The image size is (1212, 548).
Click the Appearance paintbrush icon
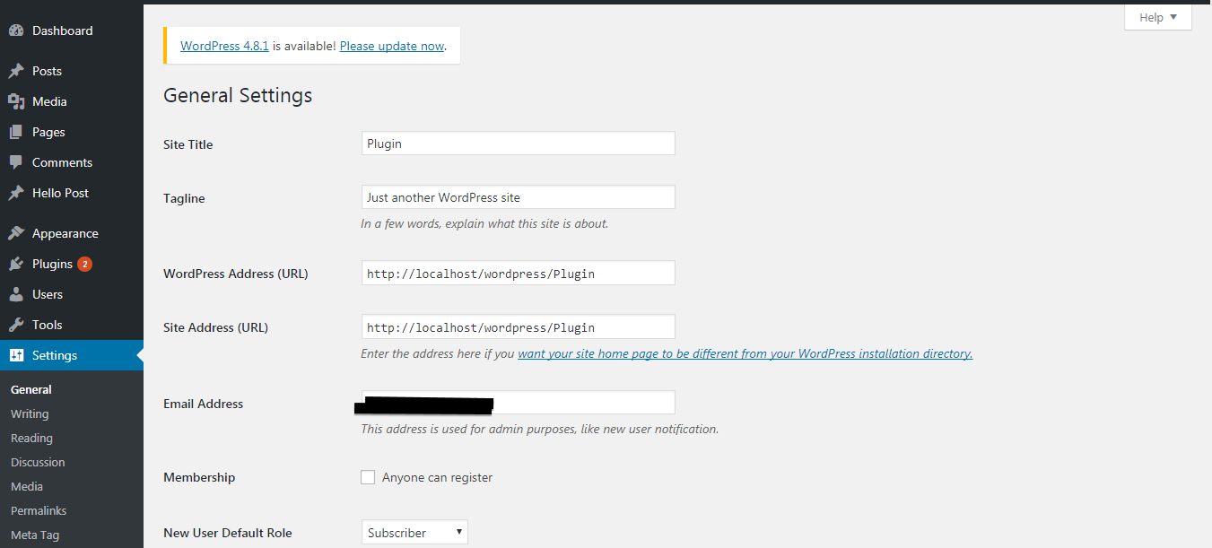[x=16, y=233]
